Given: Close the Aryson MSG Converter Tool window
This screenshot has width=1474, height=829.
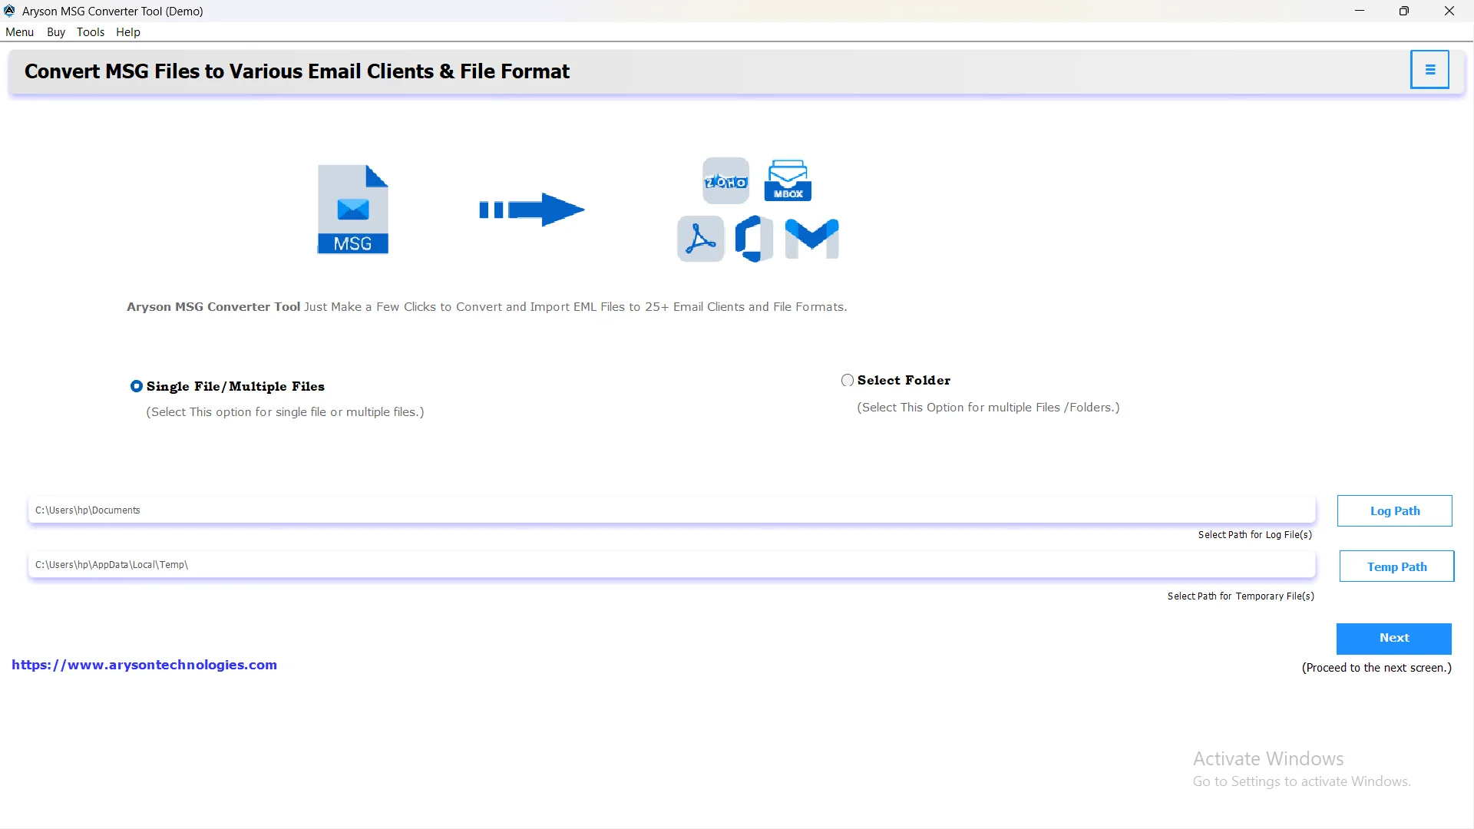Looking at the screenshot, I should click(x=1449, y=11).
